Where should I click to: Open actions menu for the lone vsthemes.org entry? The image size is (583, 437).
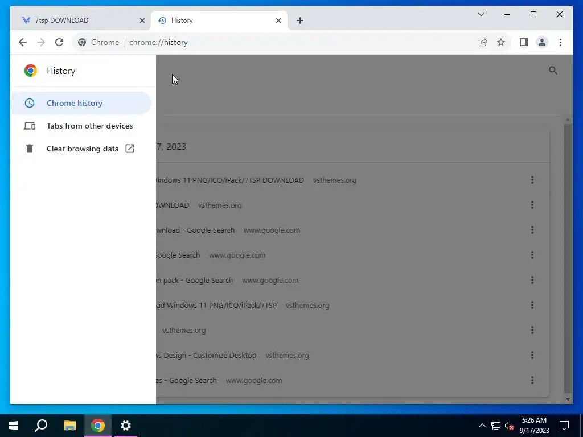point(532,330)
